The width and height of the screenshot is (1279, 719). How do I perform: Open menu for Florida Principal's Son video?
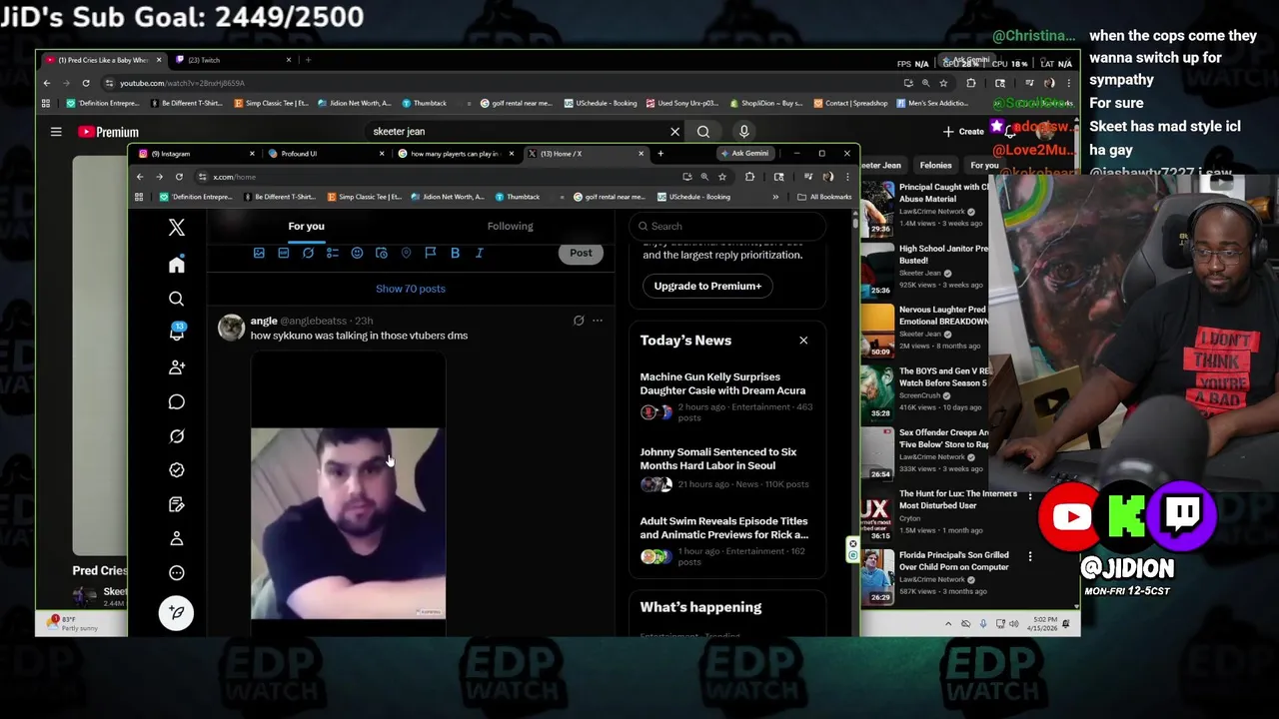[1030, 556]
